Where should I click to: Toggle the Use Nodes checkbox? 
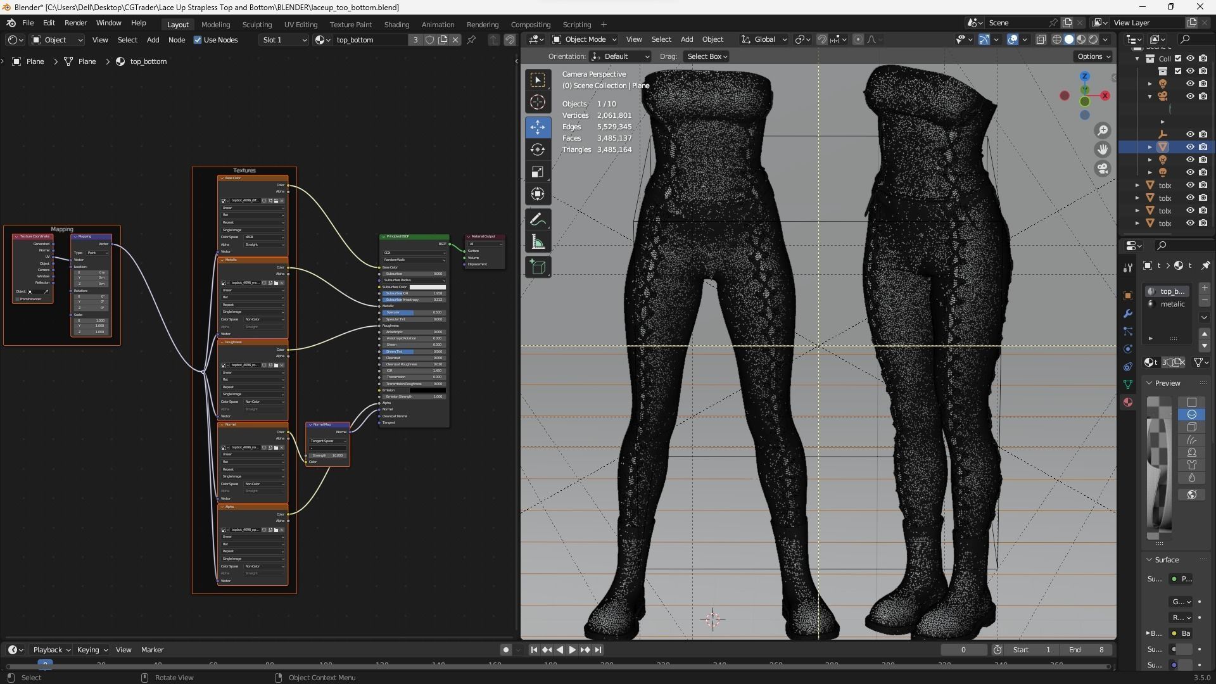(198, 40)
